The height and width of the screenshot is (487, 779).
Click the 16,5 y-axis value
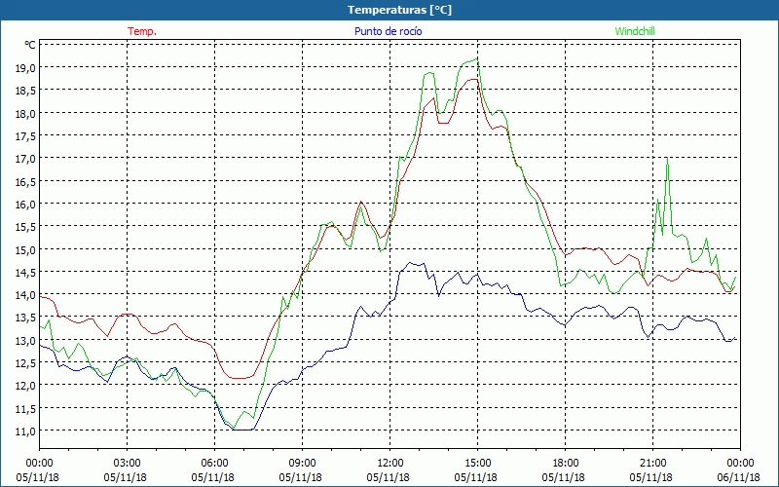[25, 182]
